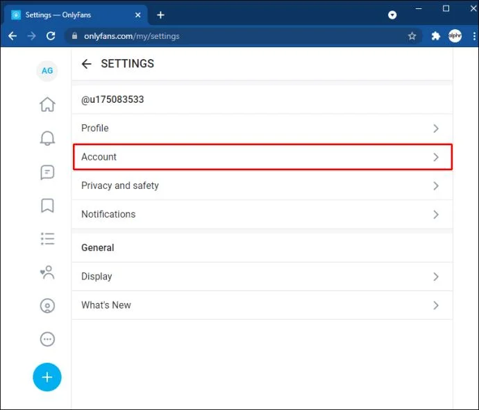Click browser forward arrow
This screenshot has width=479, height=410.
point(31,36)
